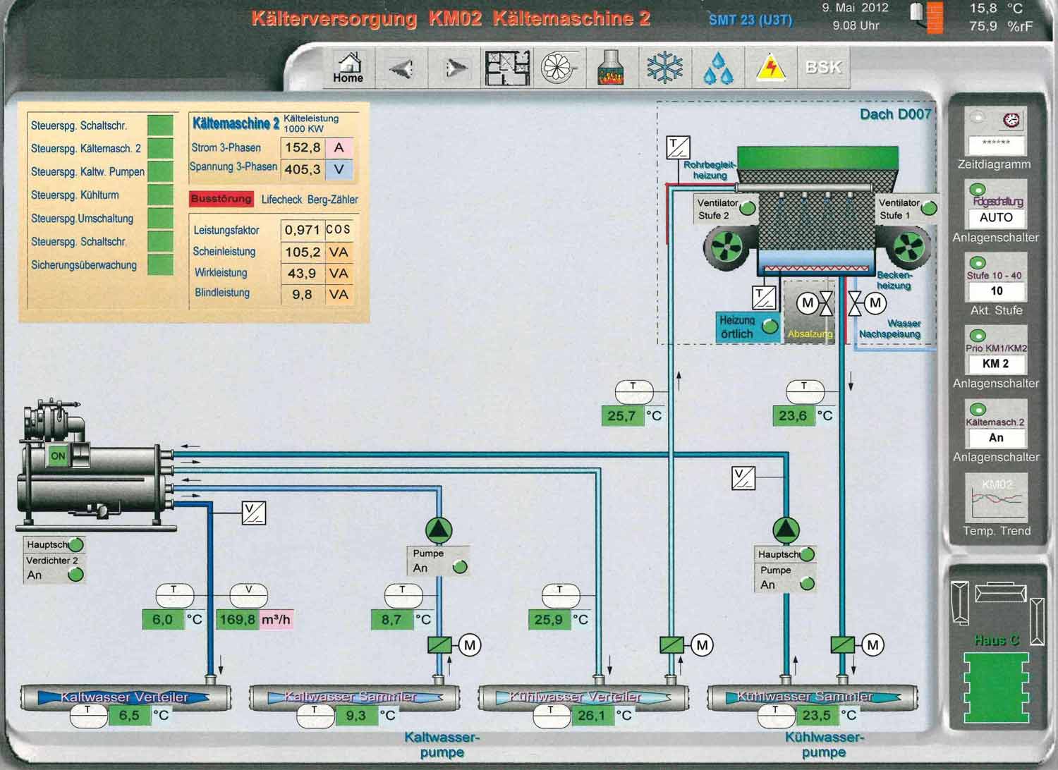The width and height of the screenshot is (1058, 770).
Task: Open the ventilation fan icon
Action: (x=559, y=68)
